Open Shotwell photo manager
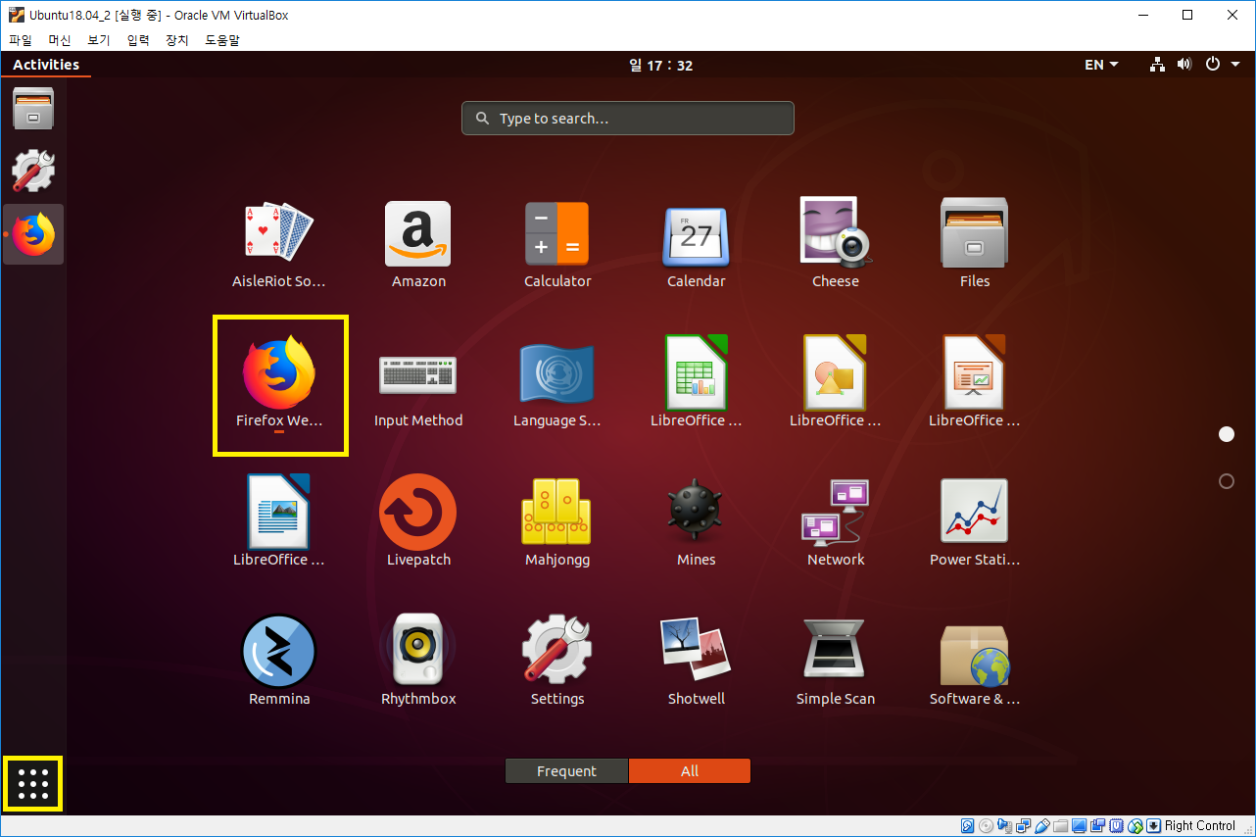This screenshot has height=837, width=1256. (697, 663)
